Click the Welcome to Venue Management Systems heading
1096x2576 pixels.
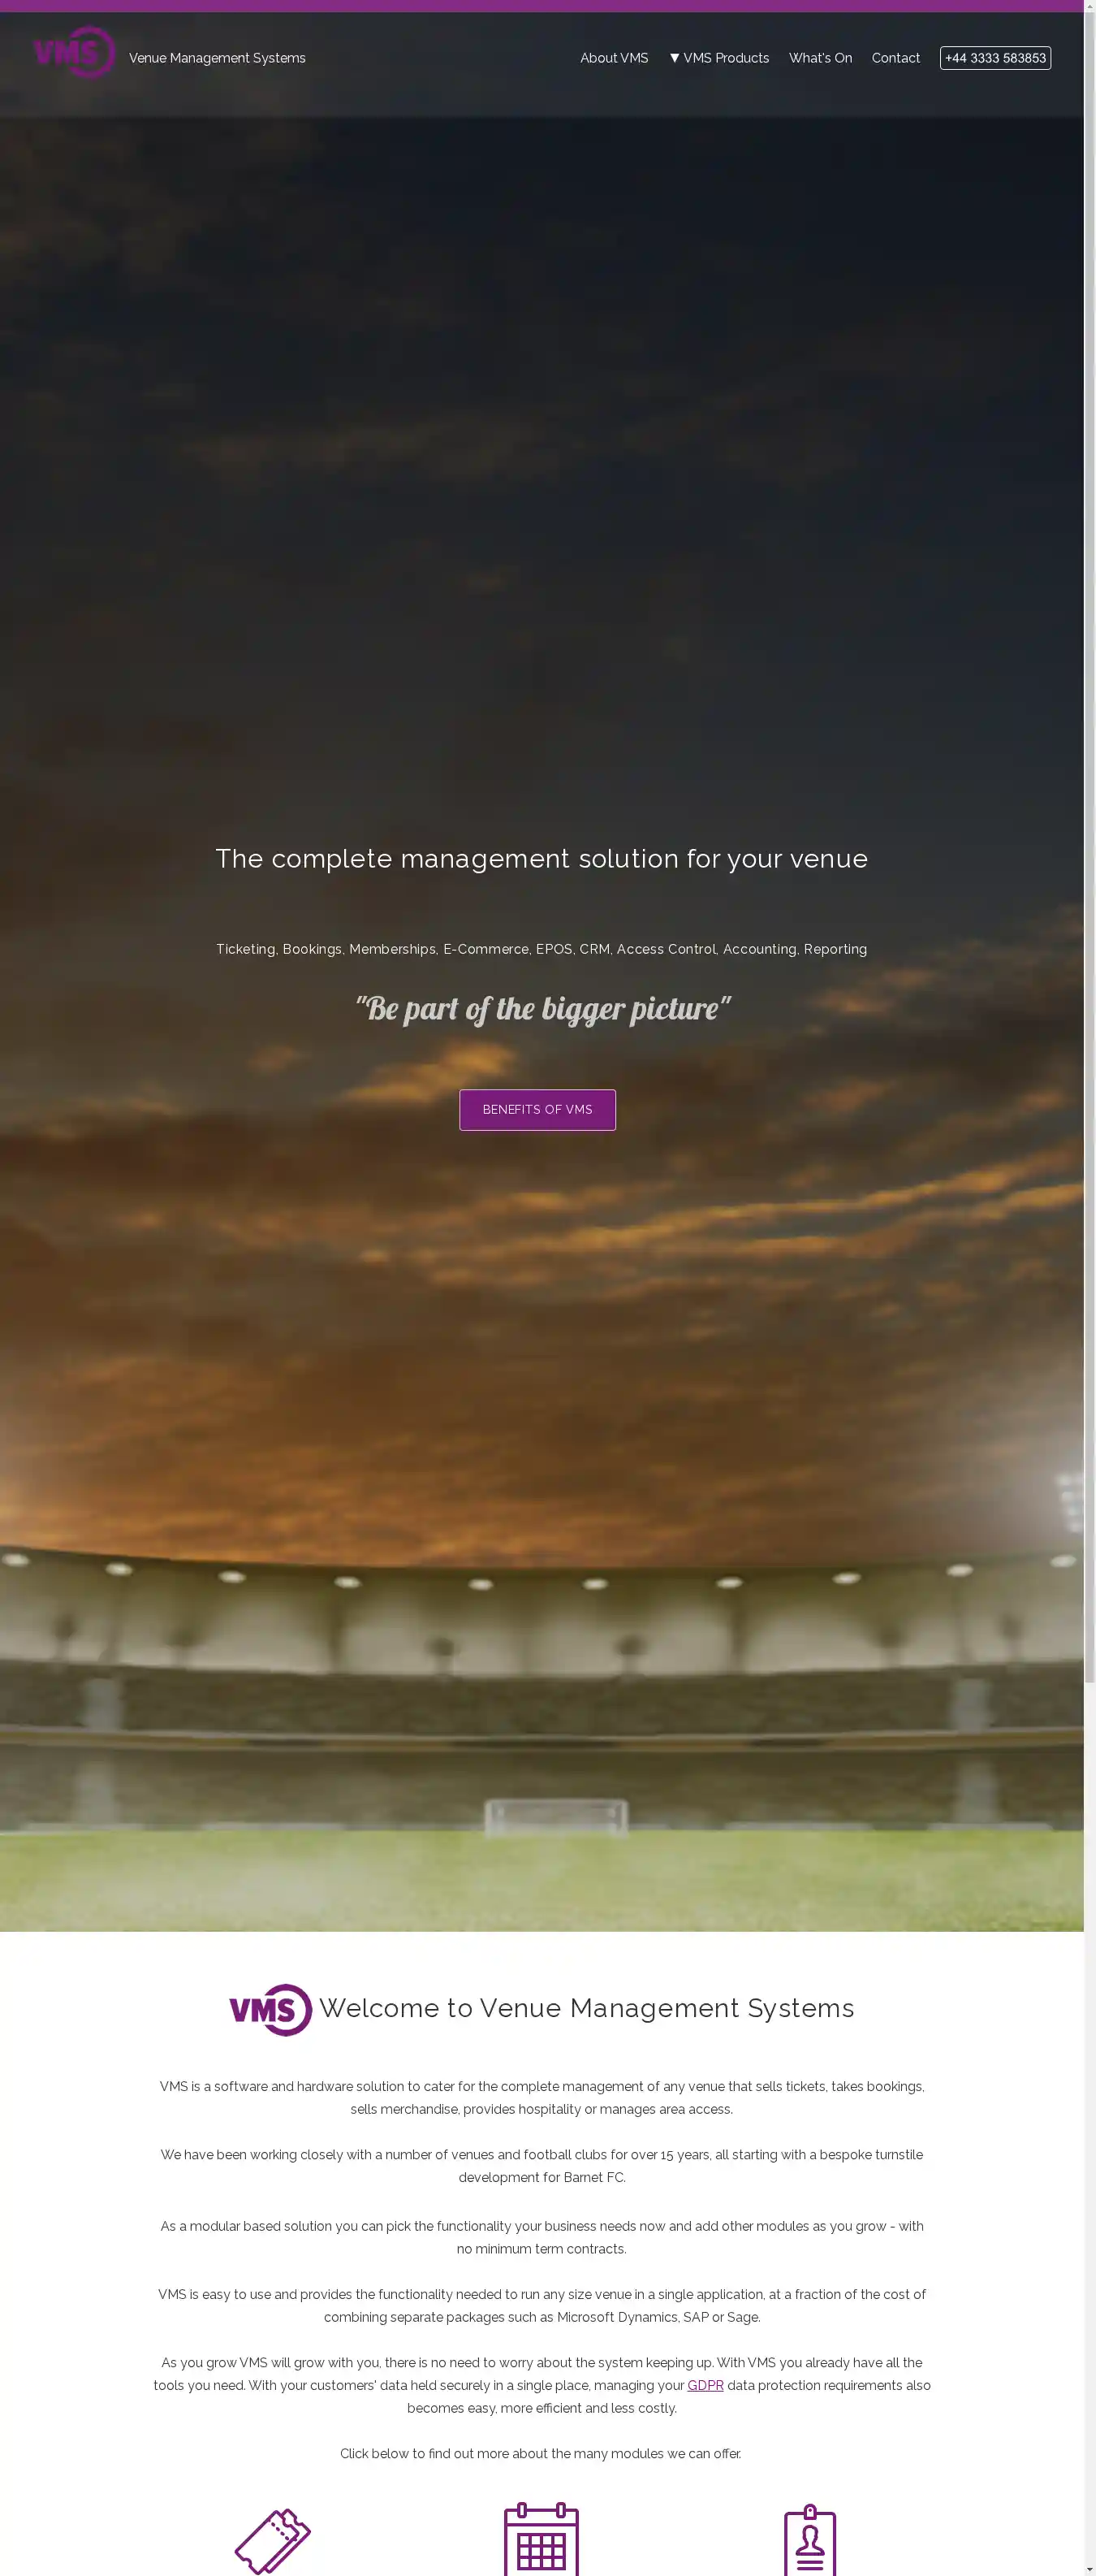(586, 2008)
